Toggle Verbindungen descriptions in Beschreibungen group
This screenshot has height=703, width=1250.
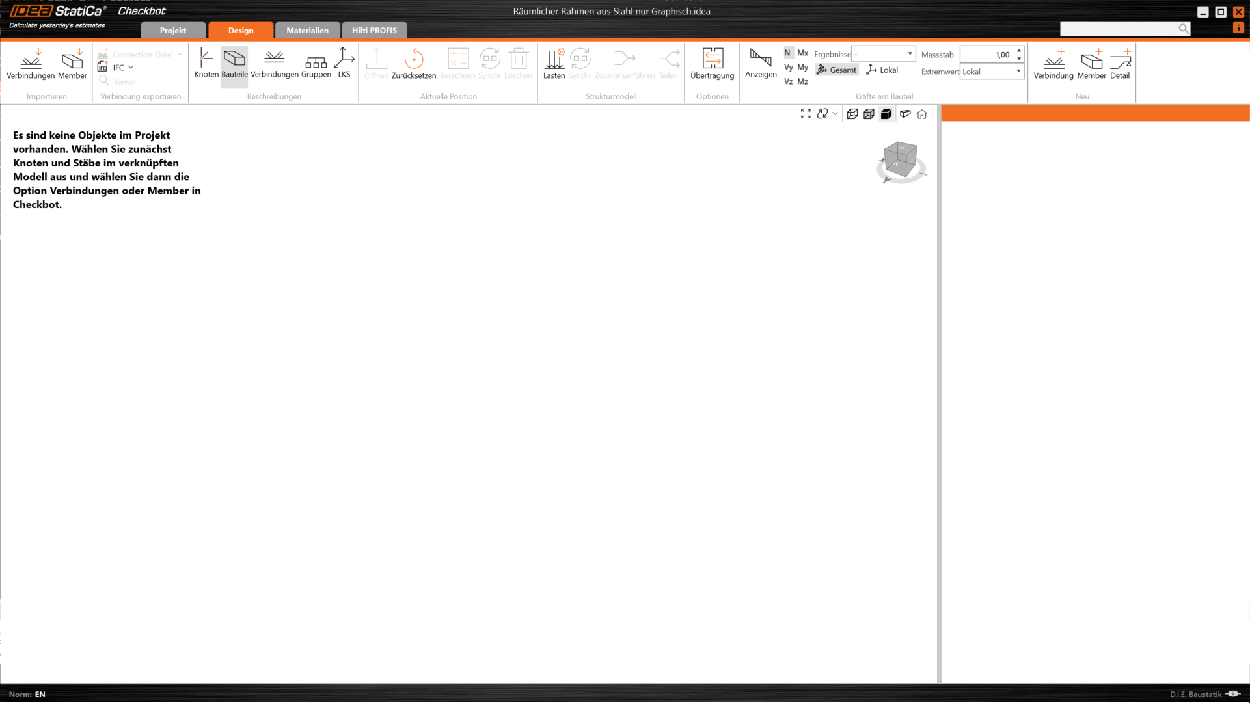[275, 64]
